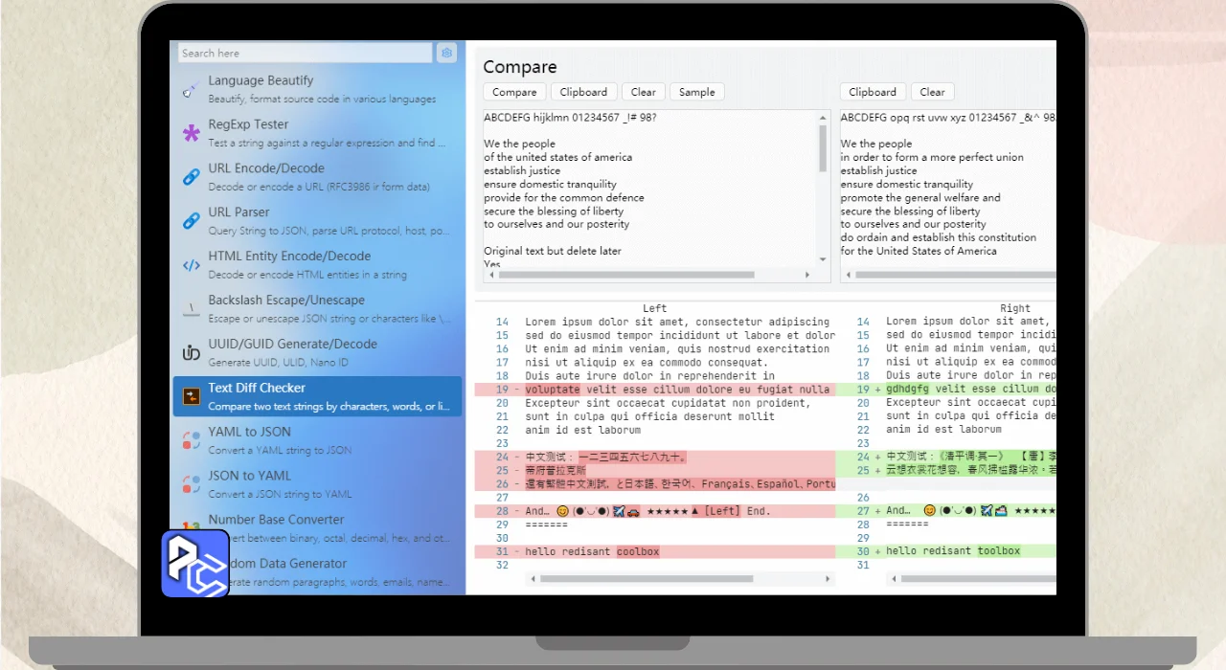Click the Compare button
Screen dimensions: 1226x670
pyautogui.click(x=514, y=92)
